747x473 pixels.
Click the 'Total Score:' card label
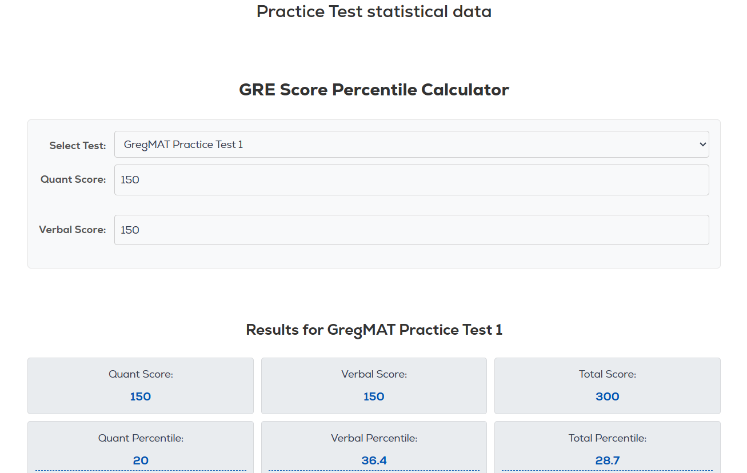click(607, 374)
